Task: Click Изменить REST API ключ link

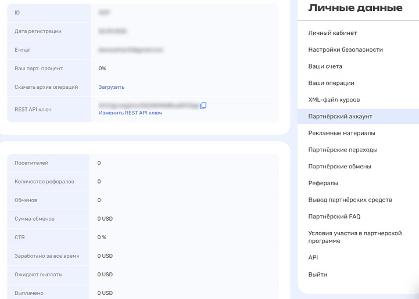Action: [130, 113]
